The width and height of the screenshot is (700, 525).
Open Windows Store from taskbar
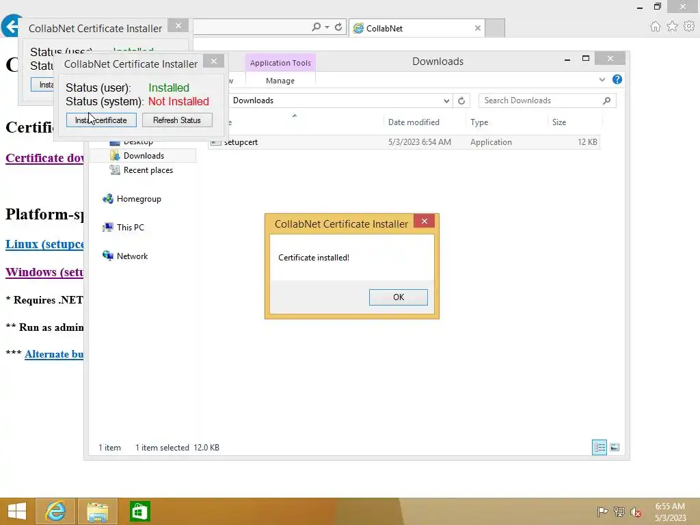click(x=139, y=511)
